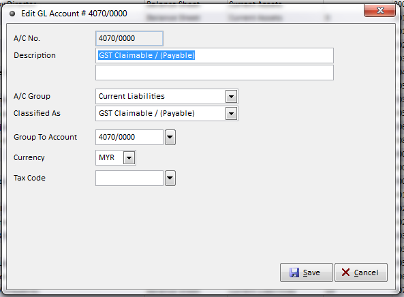Screen dimensions: 404x297
Task: Click the highlighted Description text field
Action: (x=215, y=55)
